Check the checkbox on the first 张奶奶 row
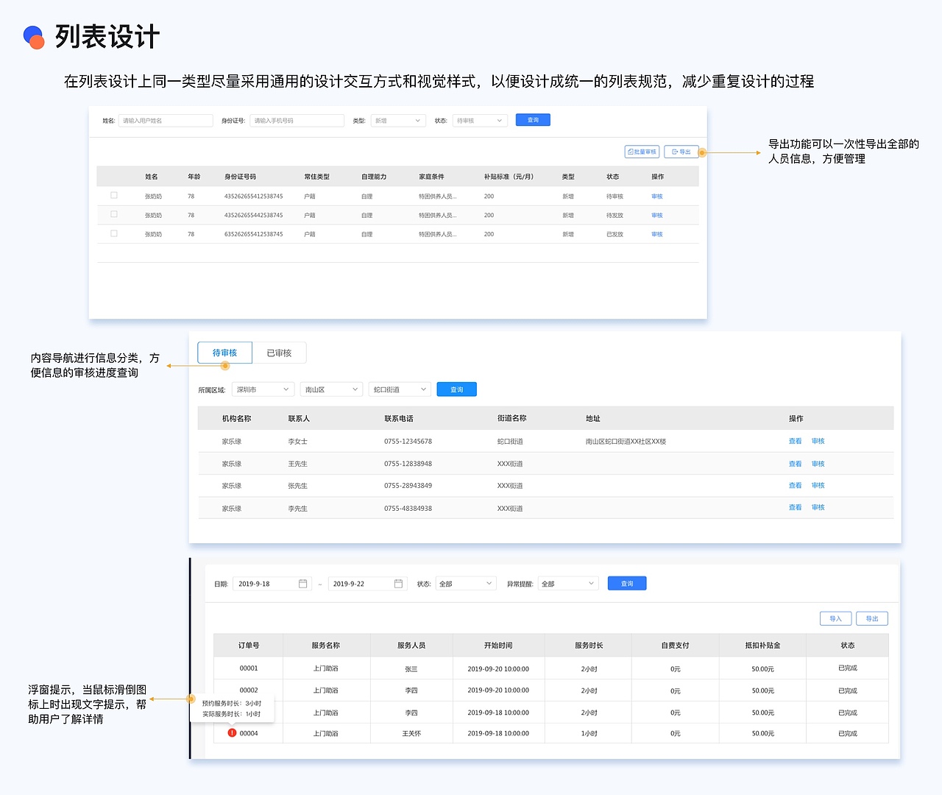The image size is (942, 795). [114, 196]
